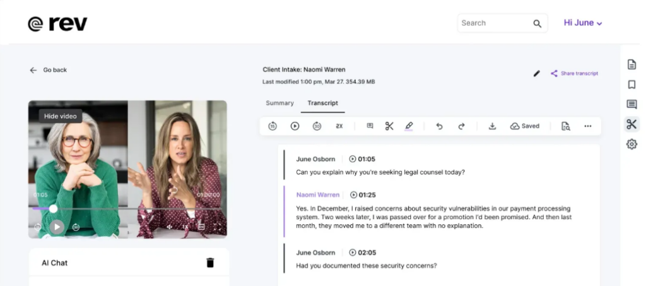Image resolution: width=646 pixels, height=286 pixels.
Task: Skip forward 30 seconds in transcript toolbar
Action: pyautogui.click(x=317, y=126)
